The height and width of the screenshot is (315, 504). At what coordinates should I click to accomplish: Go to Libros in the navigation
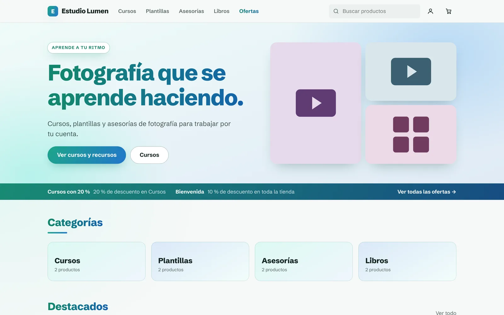point(221,11)
